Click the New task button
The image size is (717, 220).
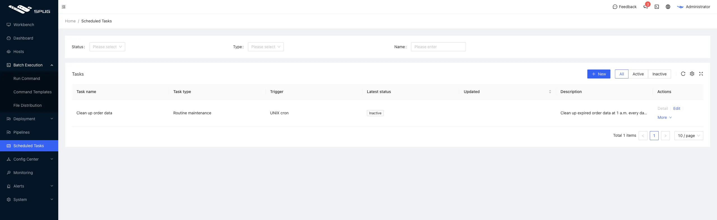coord(599,74)
